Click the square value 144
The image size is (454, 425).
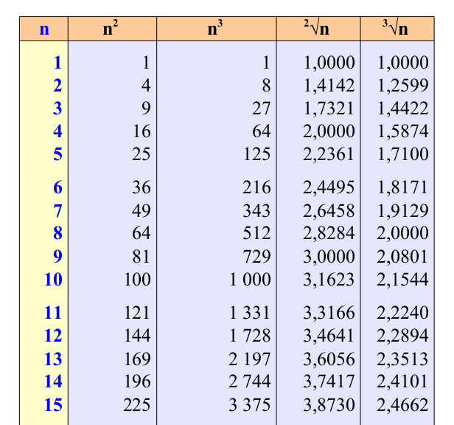pos(138,336)
